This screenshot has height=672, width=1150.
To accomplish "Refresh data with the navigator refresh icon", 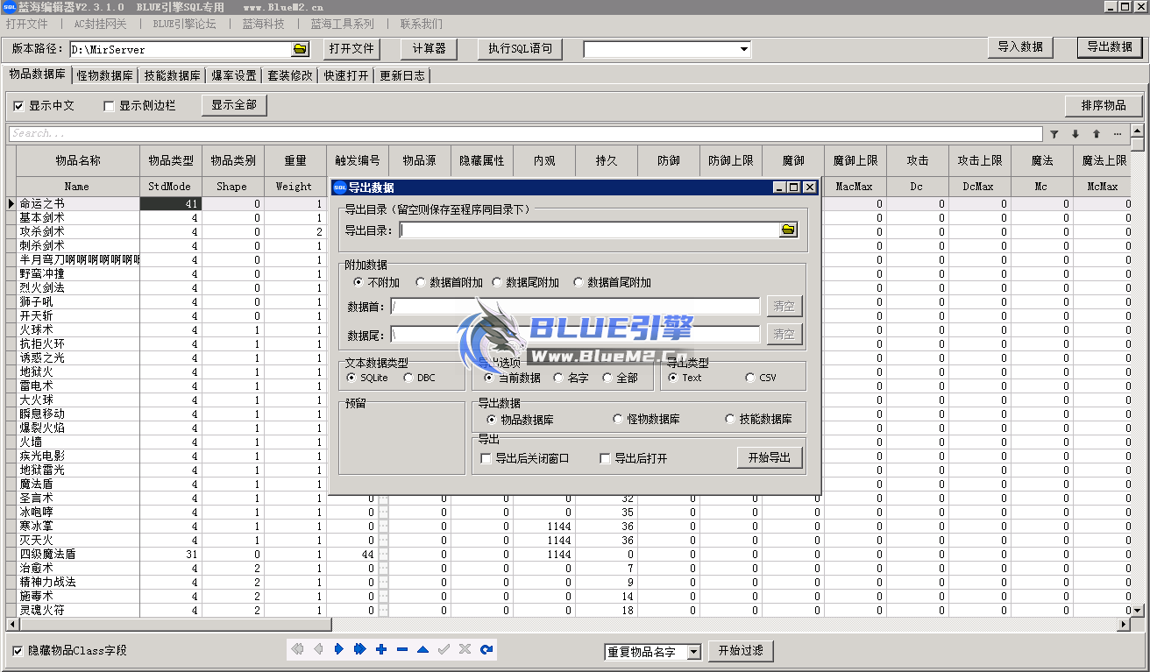I will (x=486, y=649).
